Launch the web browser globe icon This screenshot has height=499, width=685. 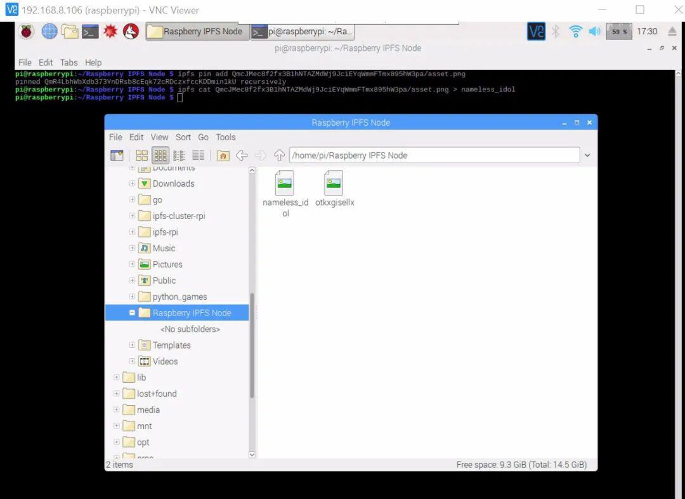[49, 32]
